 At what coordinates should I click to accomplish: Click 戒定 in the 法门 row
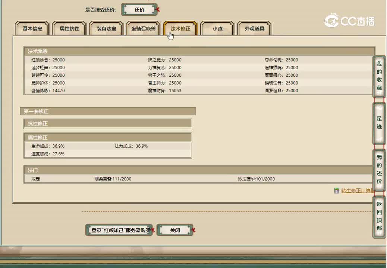(35, 179)
